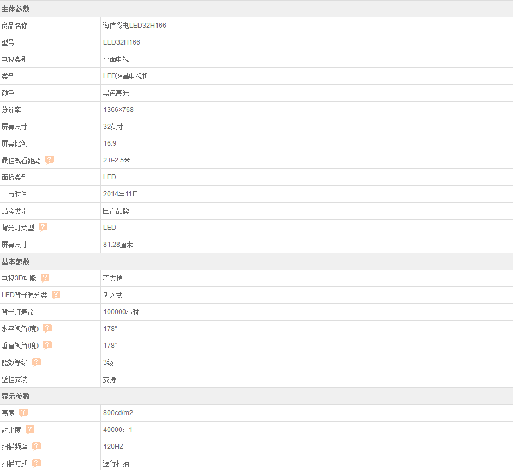This screenshot has width=514, height=470.
Task: Select the 国产品牌 value
Action: [116, 211]
